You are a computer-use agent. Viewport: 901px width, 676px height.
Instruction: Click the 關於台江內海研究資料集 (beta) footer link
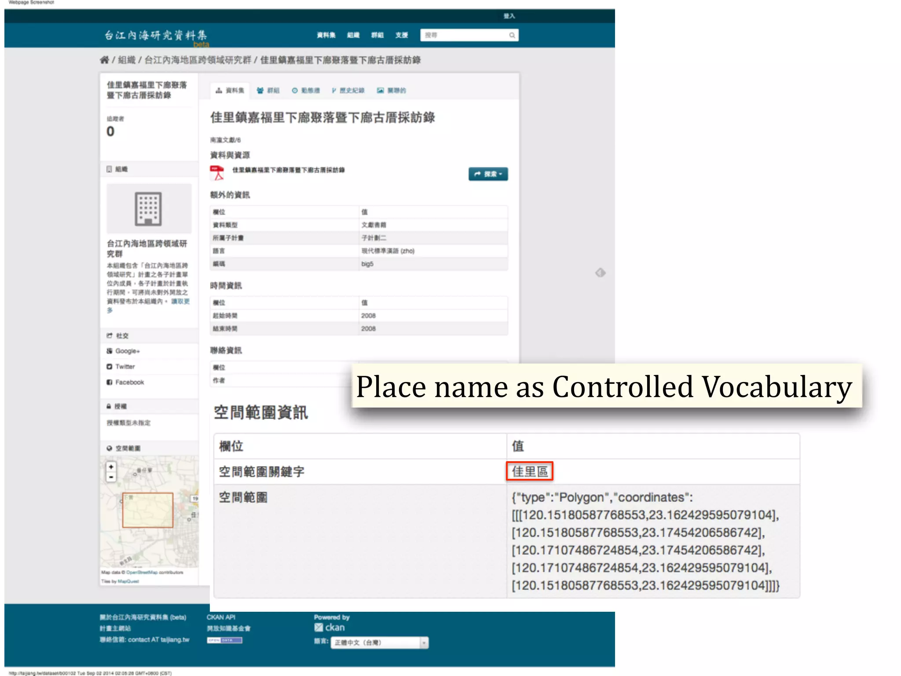[143, 617]
